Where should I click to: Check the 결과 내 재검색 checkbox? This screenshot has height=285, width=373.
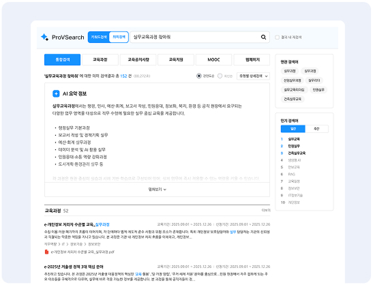(277, 37)
